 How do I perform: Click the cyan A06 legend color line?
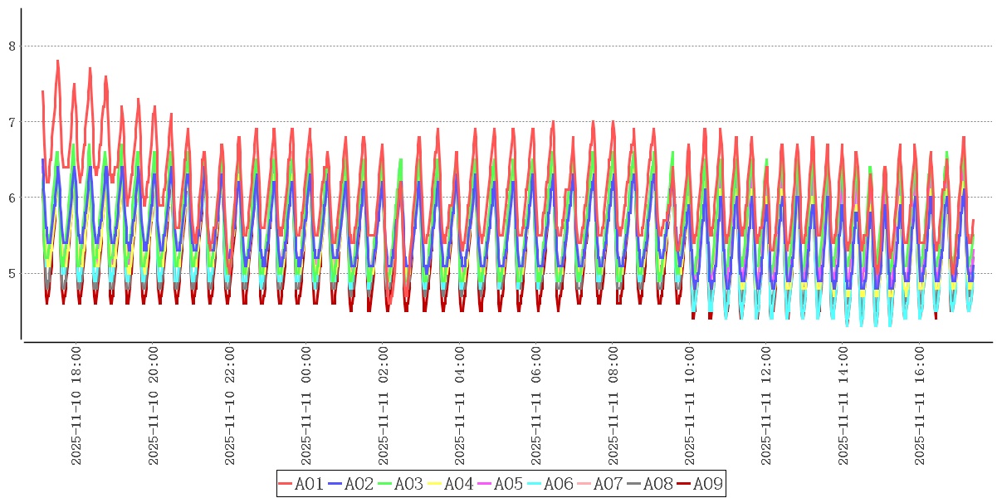click(535, 484)
